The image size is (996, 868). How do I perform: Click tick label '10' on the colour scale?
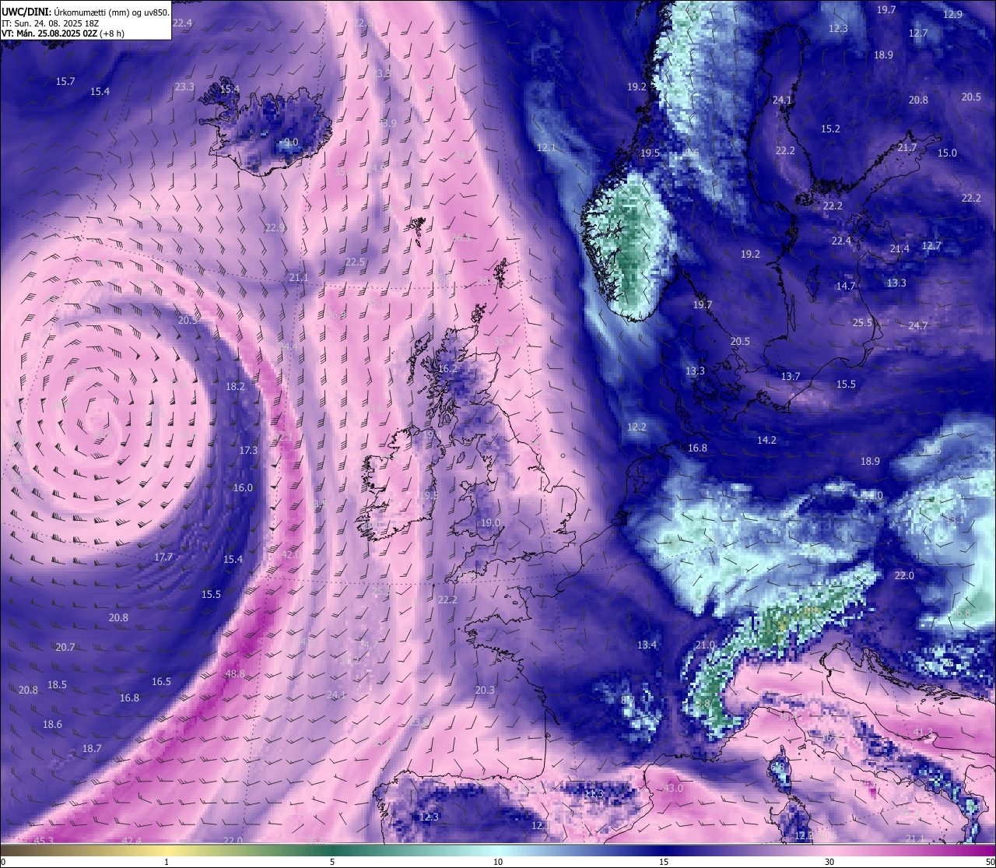pyautogui.click(x=498, y=862)
